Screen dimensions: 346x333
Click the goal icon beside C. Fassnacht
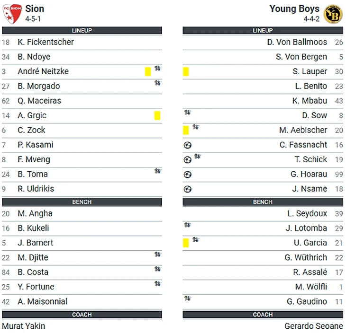pyautogui.click(x=188, y=145)
